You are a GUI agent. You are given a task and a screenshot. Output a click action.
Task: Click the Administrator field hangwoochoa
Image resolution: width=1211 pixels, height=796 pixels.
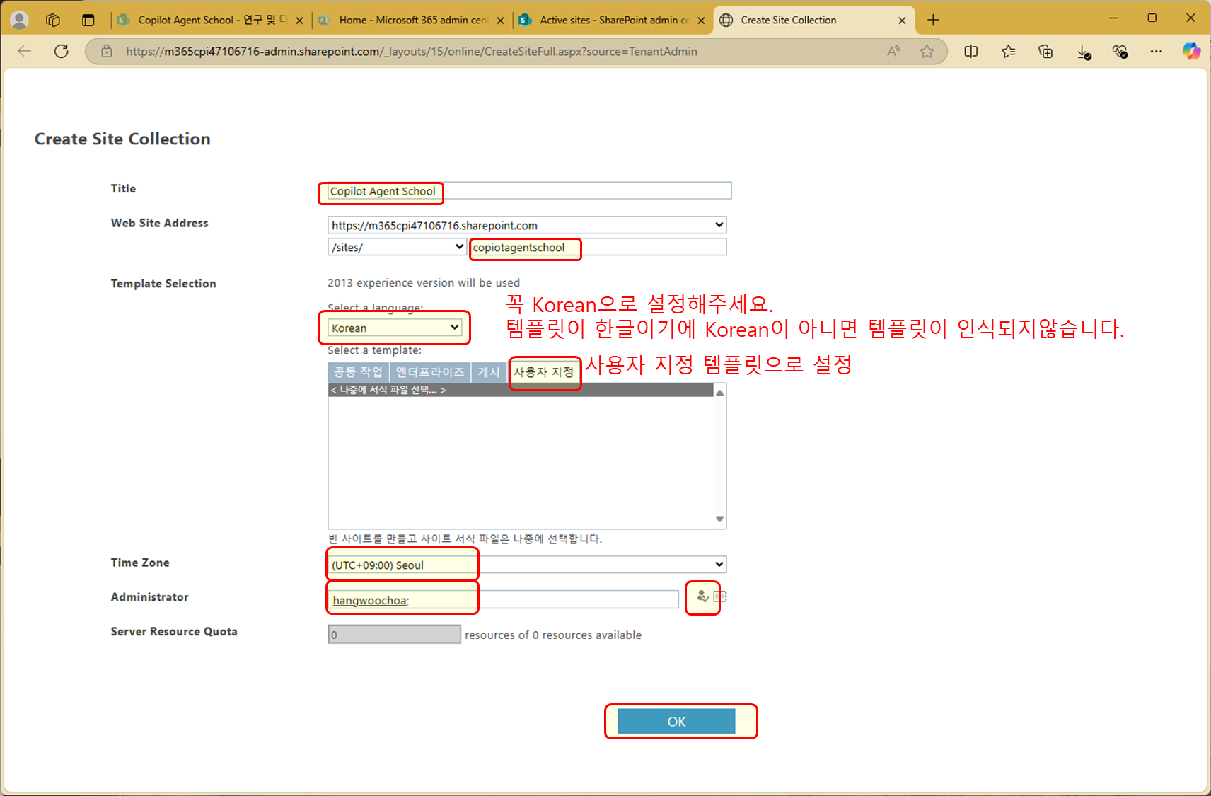click(x=503, y=600)
